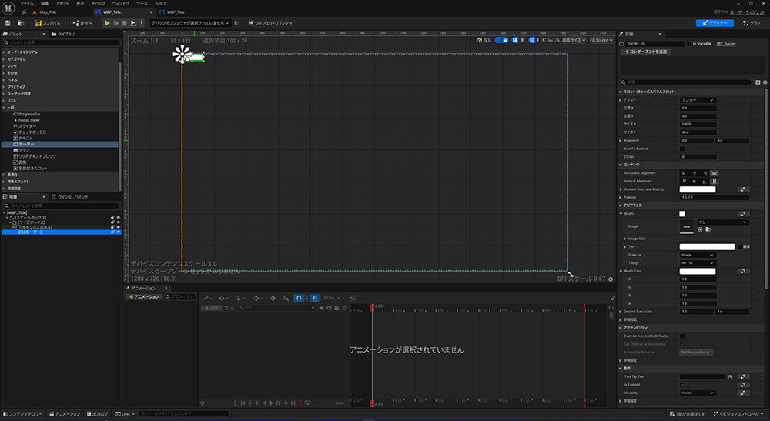Enable the Size To Content checkbox

(x=682, y=149)
